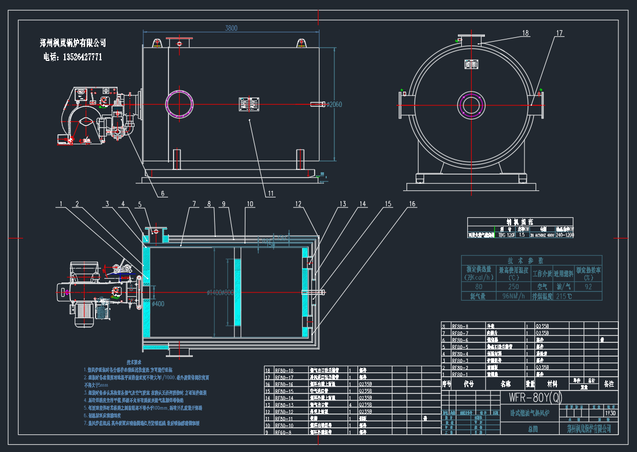Select the phone number 13526427771 text
This screenshot has width=637, height=452.
click(x=83, y=56)
